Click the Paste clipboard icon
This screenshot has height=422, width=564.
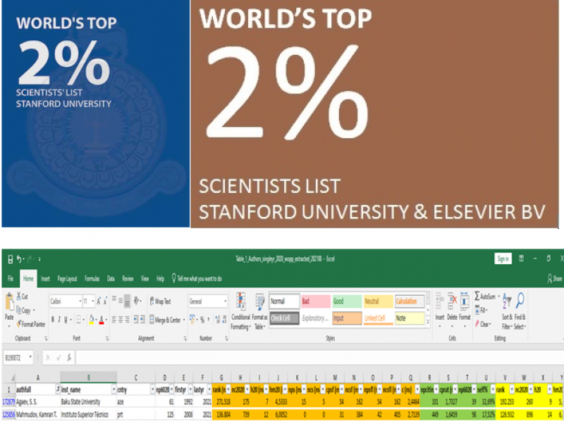coord(10,302)
